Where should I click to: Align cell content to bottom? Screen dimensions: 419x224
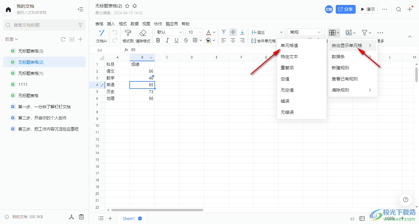pos(242,32)
